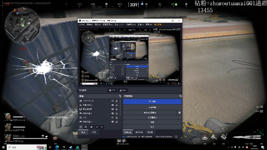Open OBS Studio taskbar icon

pyautogui.click(x=84, y=147)
